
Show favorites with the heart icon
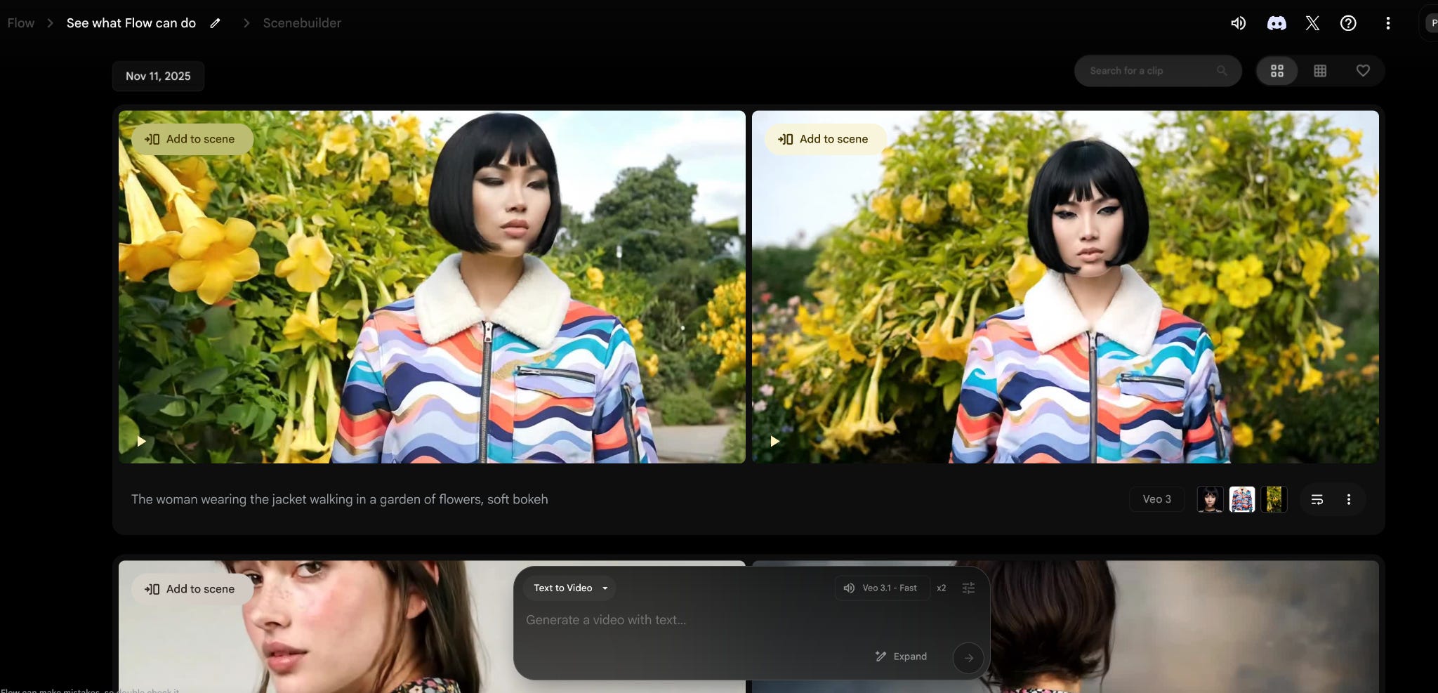1363,71
